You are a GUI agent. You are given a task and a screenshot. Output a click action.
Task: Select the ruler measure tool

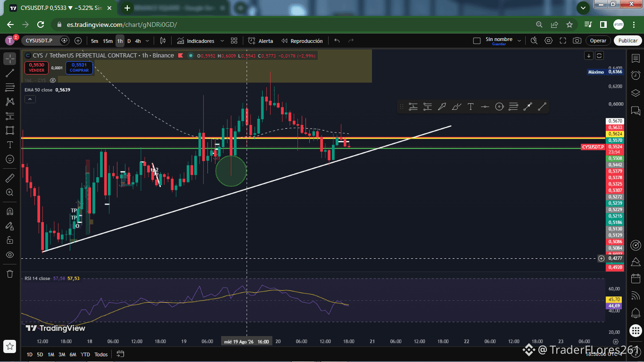(x=10, y=178)
